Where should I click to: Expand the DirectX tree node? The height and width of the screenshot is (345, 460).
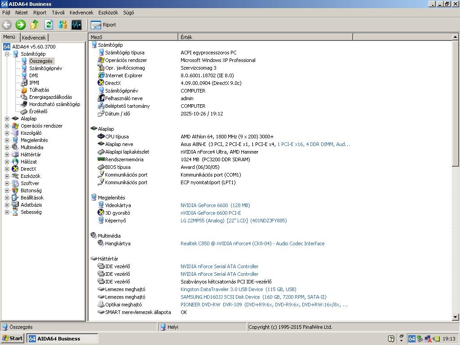click(7, 169)
